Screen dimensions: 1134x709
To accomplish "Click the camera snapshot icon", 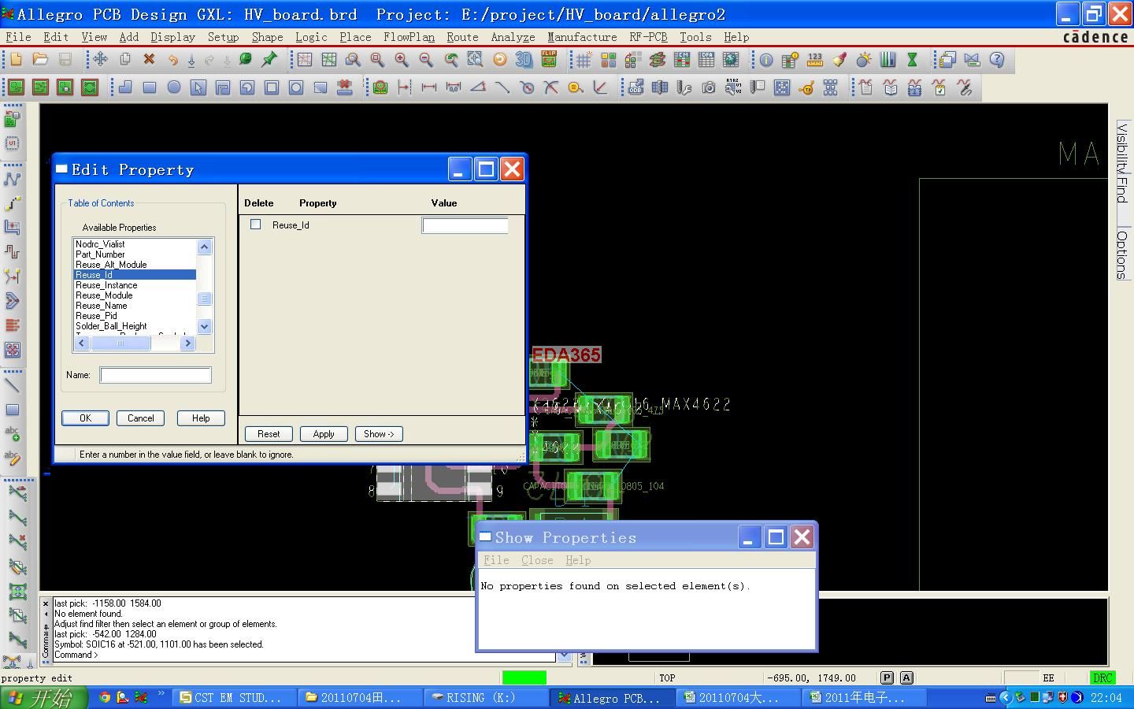I will [x=709, y=87].
